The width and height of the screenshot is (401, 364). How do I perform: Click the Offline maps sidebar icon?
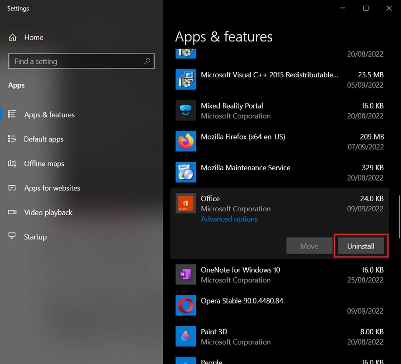pyautogui.click(x=12, y=163)
